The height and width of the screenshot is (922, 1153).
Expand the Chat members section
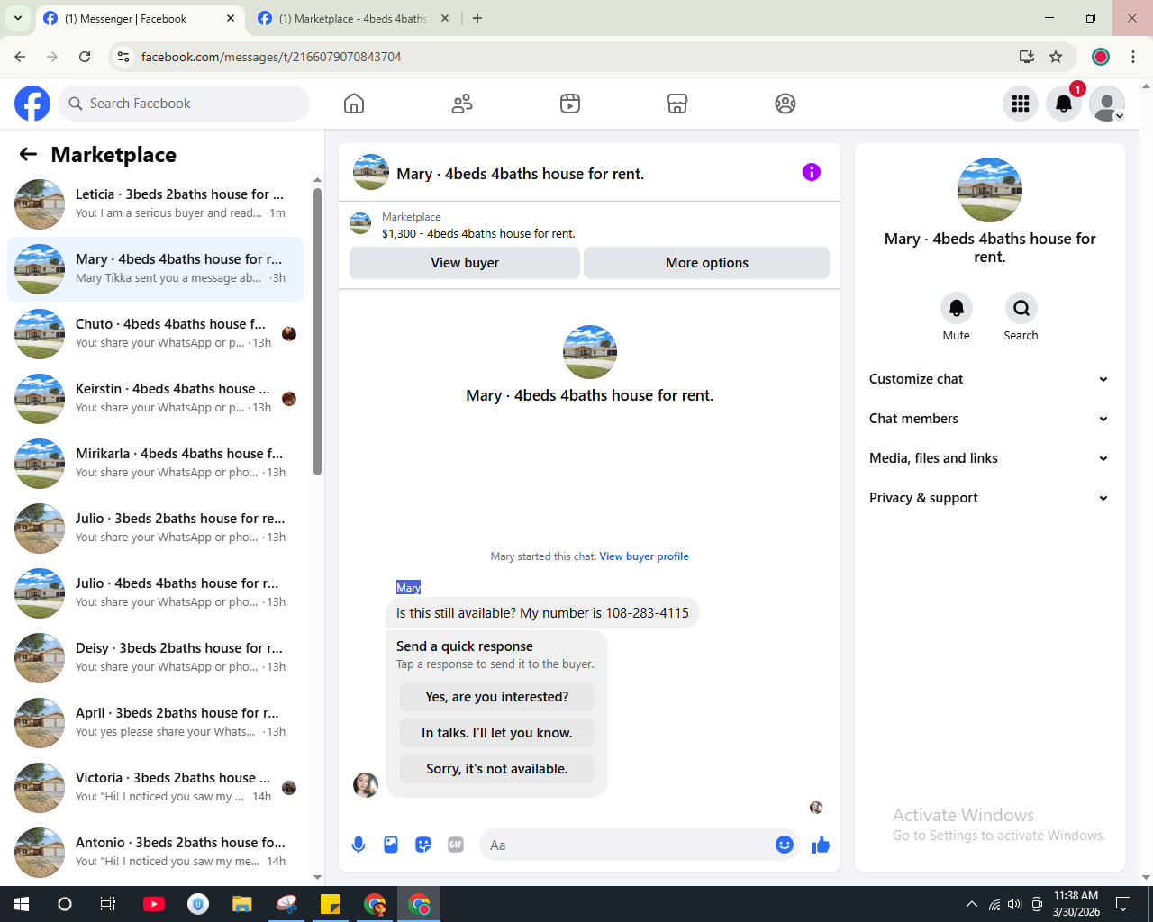tap(989, 419)
